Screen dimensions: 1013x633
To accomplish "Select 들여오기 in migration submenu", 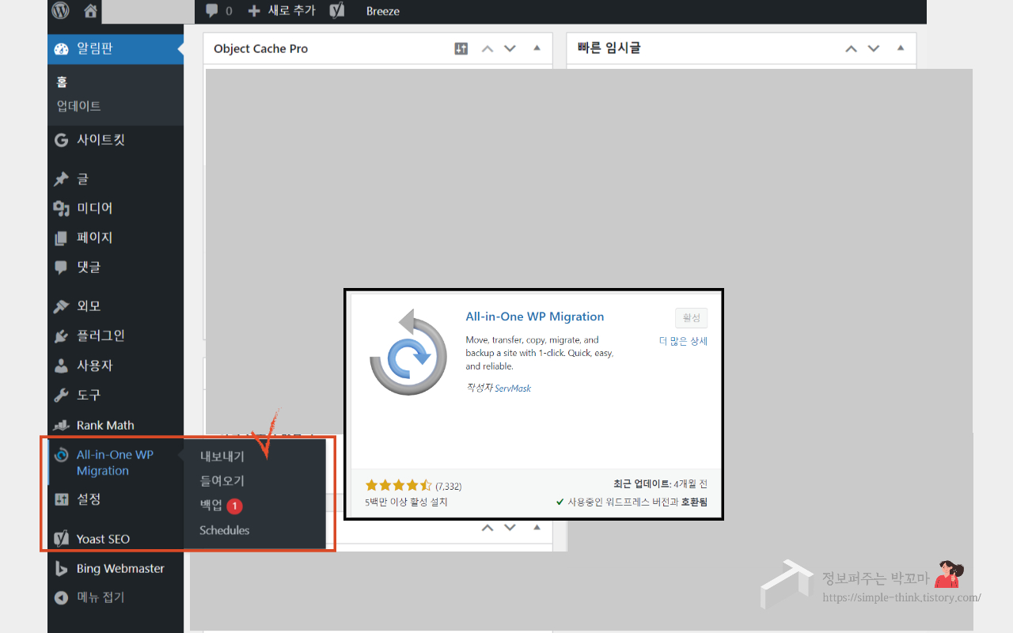I will [222, 481].
